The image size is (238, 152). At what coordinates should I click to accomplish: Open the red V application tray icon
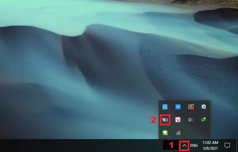tap(178, 120)
